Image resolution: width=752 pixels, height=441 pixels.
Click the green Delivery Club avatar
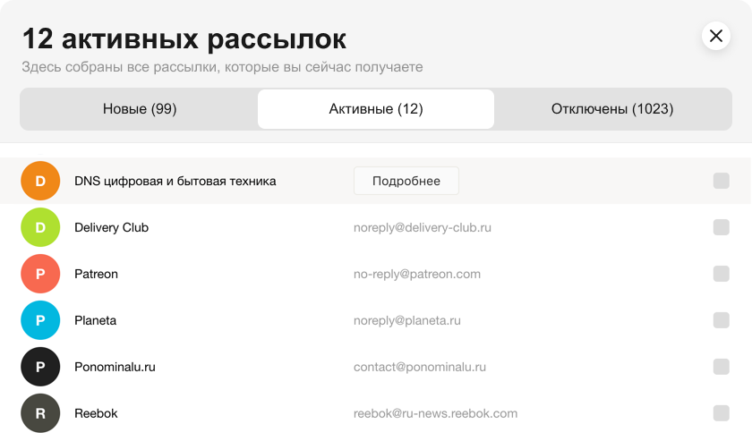[x=40, y=227]
